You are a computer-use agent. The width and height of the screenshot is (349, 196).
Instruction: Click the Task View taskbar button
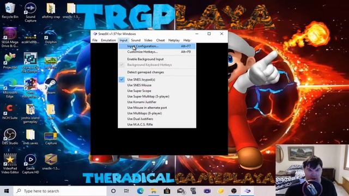(127, 191)
